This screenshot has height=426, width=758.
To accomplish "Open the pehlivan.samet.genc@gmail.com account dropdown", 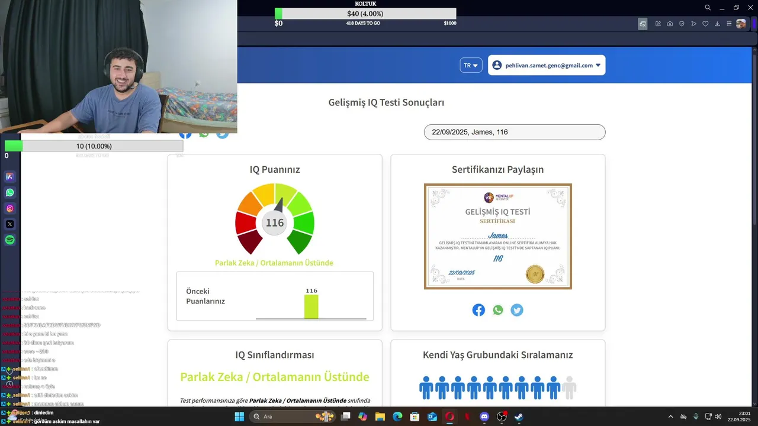I will [x=547, y=65].
